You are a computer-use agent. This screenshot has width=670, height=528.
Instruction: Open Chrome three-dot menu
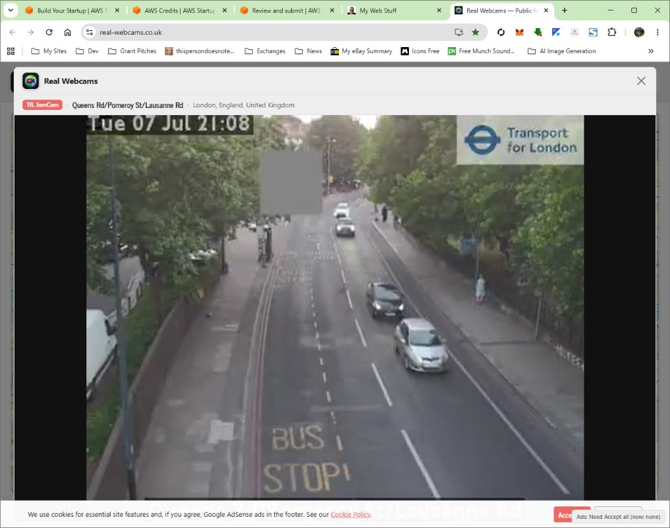[x=658, y=32]
